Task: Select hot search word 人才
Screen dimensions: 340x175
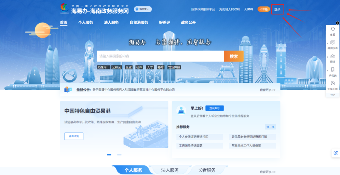Action: (150, 67)
